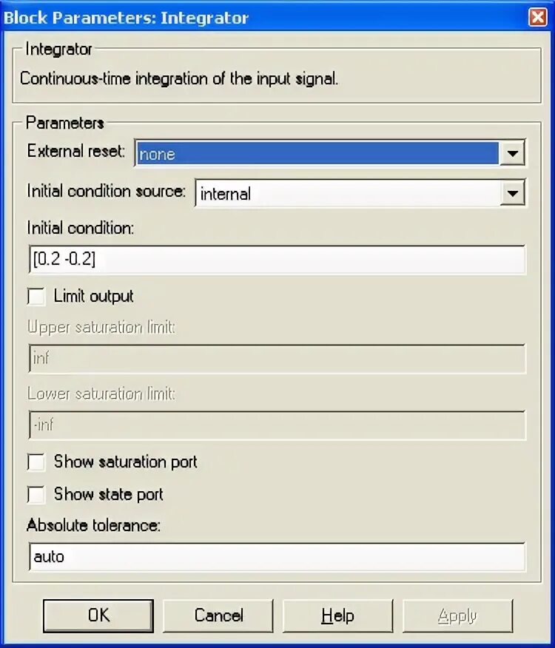The height and width of the screenshot is (648, 555).
Task: Check the Show state port box
Action: coord(36,495)
